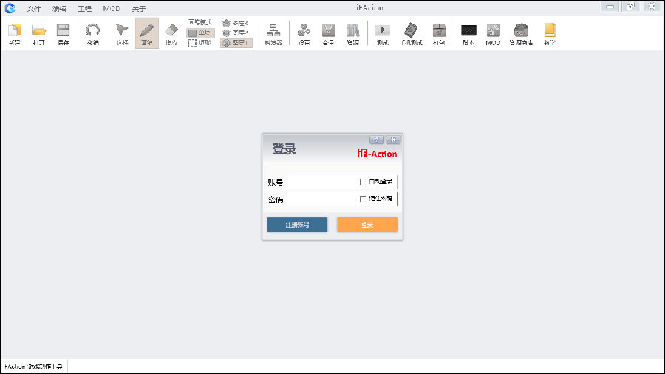Click the orange Login (登录) button
Image resolution: width=665 pixels, height=374 pixels.
(367, 225)
